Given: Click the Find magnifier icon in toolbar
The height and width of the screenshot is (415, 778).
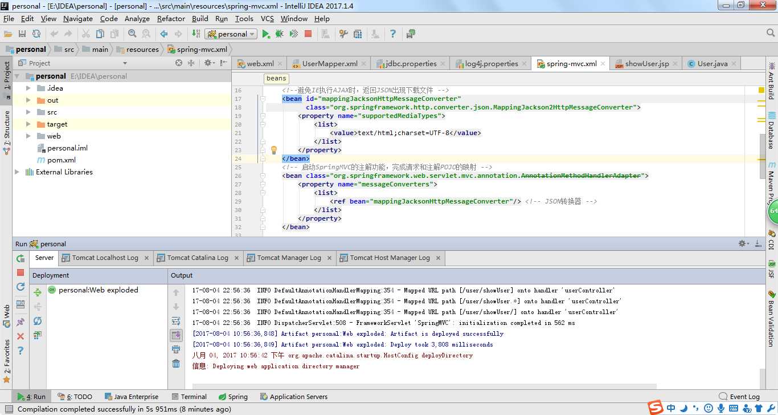Looking at the screenshot, I should pyautogui.click(x=132, y=34).
